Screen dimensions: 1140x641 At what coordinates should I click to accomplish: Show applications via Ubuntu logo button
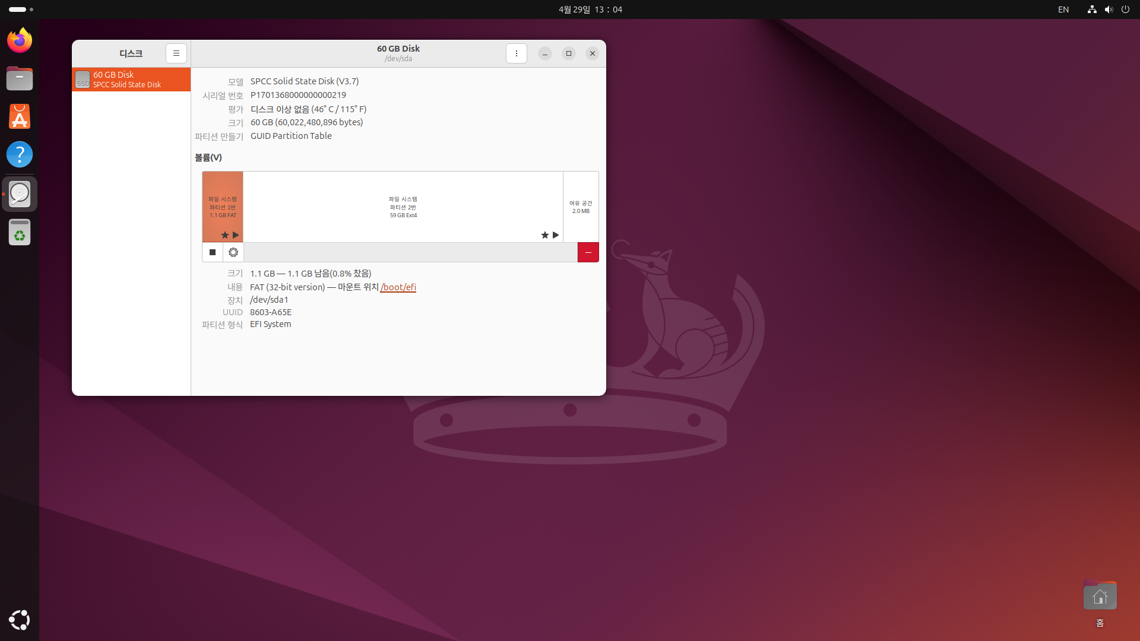20,620
